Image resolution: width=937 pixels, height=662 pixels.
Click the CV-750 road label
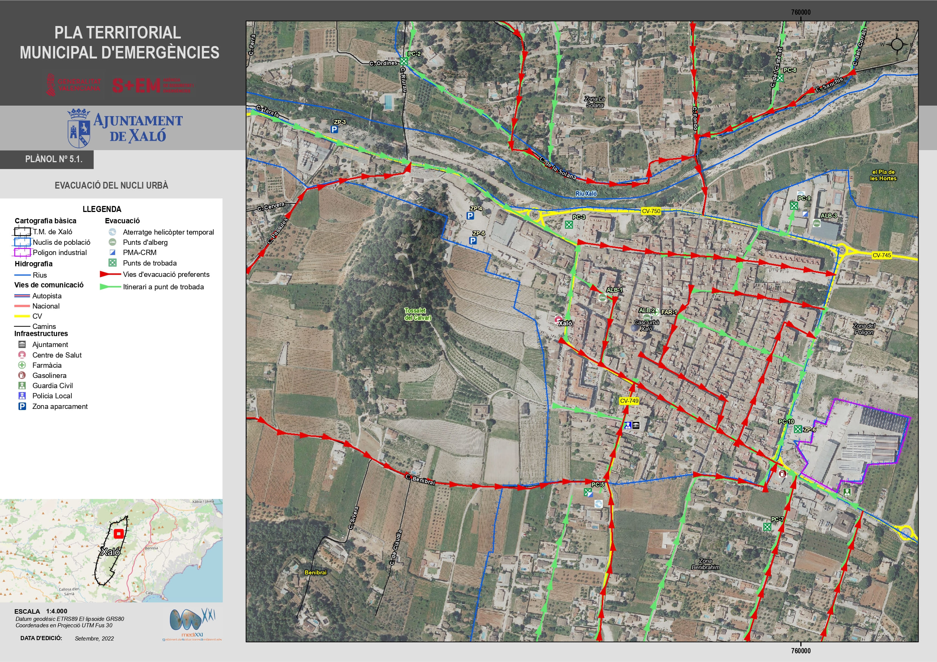click(651, 211)
